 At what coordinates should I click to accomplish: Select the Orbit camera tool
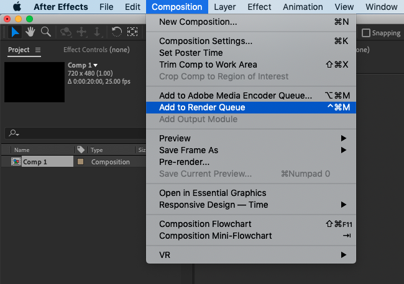click(66, 32)
